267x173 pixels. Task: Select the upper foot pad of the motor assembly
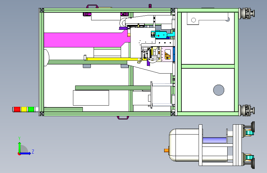(x=253, y=127)
